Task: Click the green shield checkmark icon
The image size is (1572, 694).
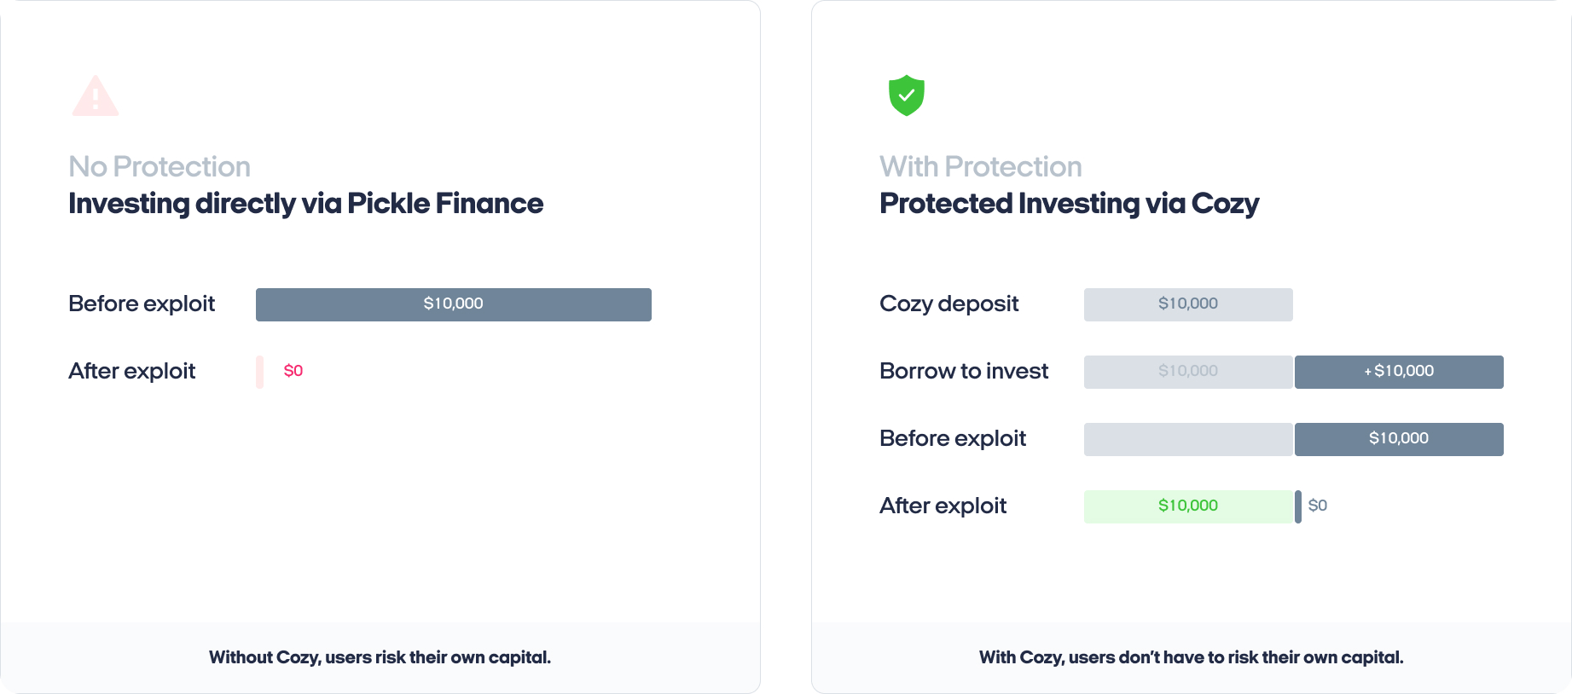Action: click(907, 95)
